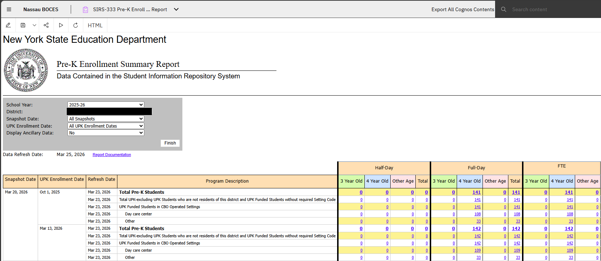Expand the save options chevron
The width and height of the screenshot is (601, 261).
(x=34, y=25)
